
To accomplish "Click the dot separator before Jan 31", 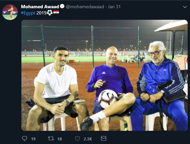I will 106,7.
